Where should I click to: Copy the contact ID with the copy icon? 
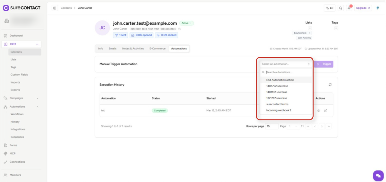(179, 29)
